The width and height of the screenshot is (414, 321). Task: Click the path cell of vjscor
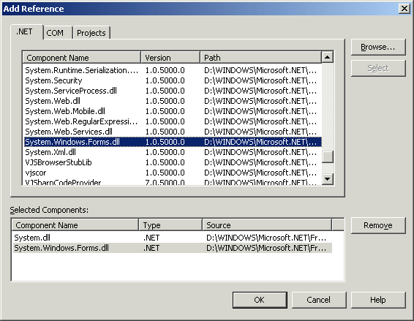click(x=260, y=173)
